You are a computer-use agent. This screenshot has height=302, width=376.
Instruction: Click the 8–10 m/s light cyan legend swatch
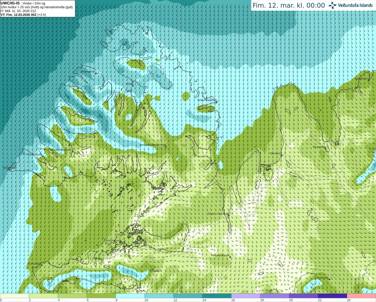(x=130, y=296)
